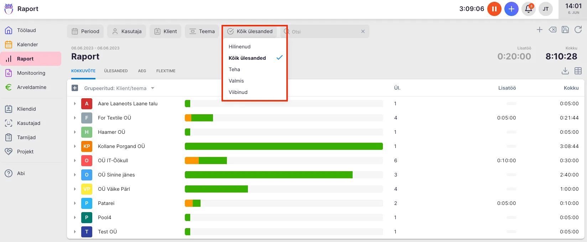Save the current filter with disk icon
Viewport: 587px width, 242px height.
(565, 30)
